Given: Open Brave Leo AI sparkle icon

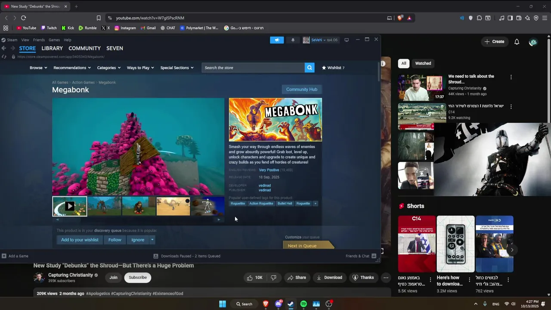Looking at the screenshot, I should [x=527, y=18].
